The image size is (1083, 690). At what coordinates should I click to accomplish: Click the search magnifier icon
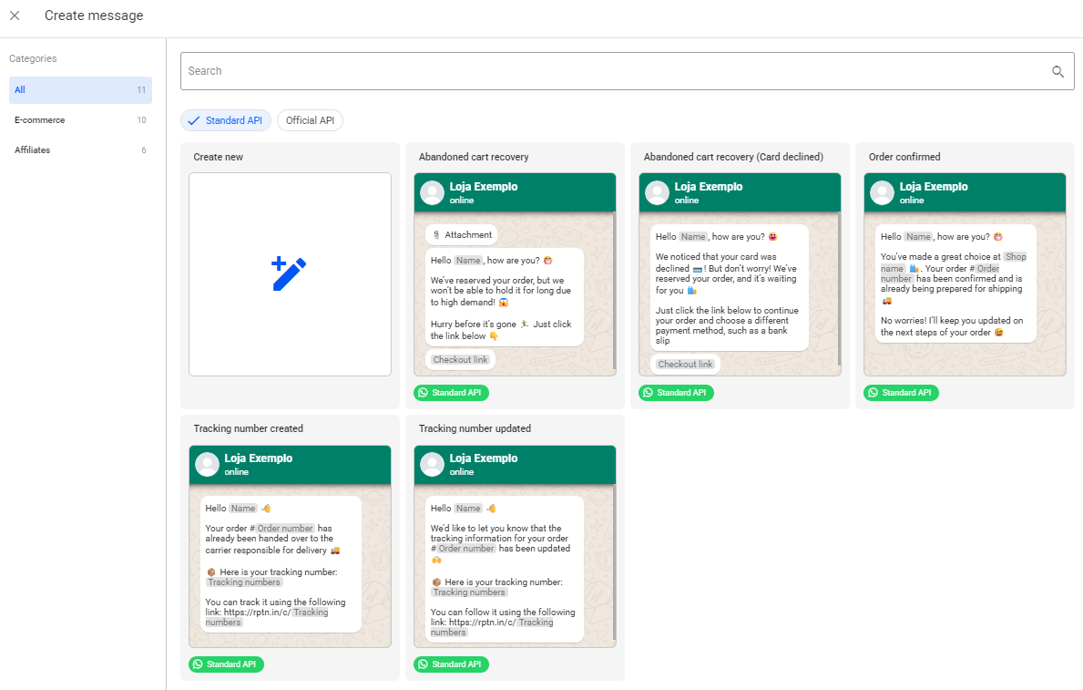click(1057, 72)
